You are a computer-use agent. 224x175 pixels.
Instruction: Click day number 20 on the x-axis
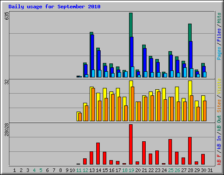click(x=138, y=170)
